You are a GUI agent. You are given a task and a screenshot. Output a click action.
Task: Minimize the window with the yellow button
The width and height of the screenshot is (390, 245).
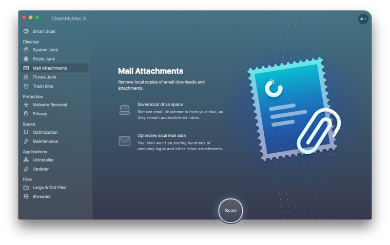pyautogui.click(x=31, y=17)
